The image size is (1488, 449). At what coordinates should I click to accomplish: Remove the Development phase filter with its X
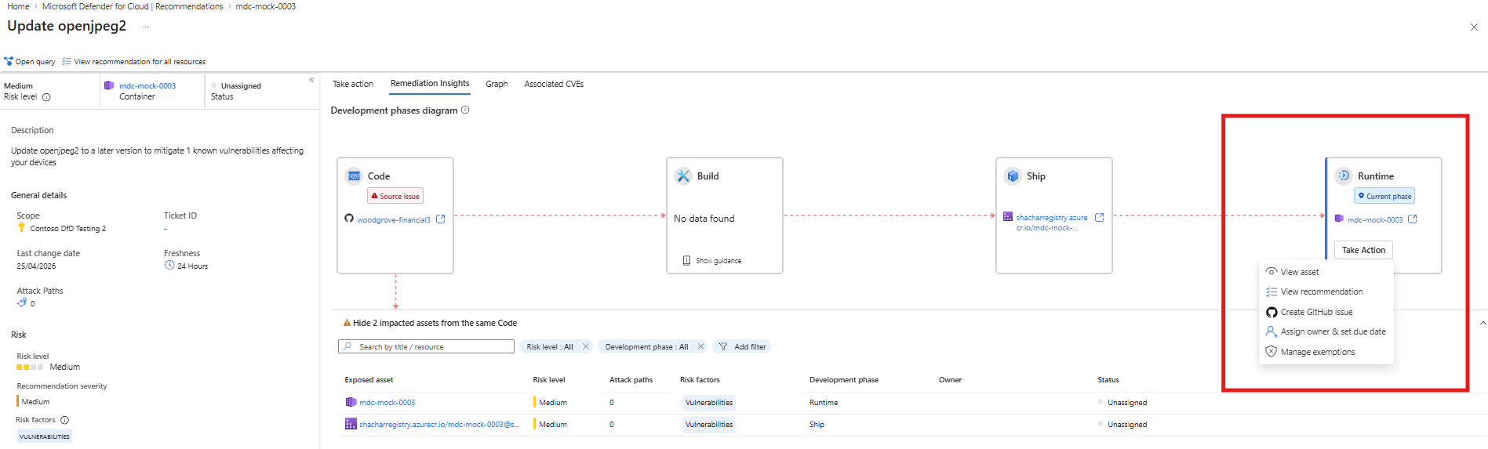[700, 346]
